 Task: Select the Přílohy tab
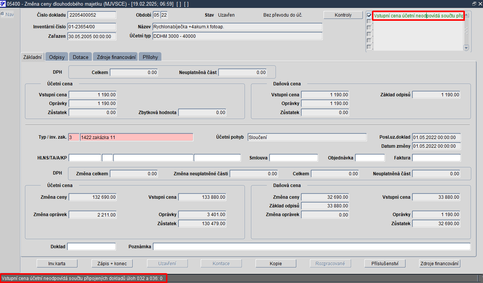tap(150, 57)
